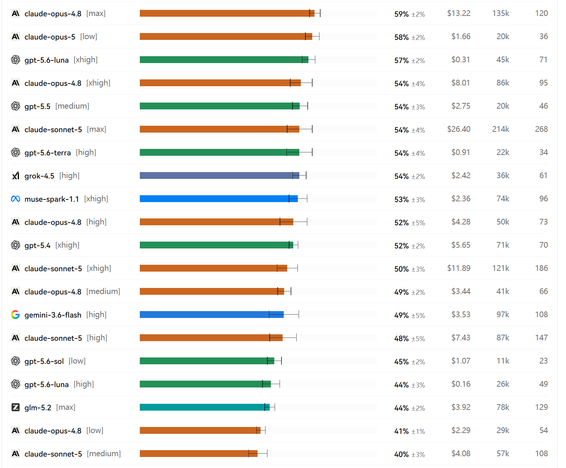Click the OpenAI icon next to gpt-5.6-luna [xhigh]

[16, 60]
